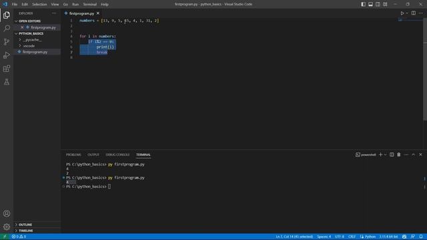Select Python interpreter 3.11.4 64-bit

pos(388,237)
